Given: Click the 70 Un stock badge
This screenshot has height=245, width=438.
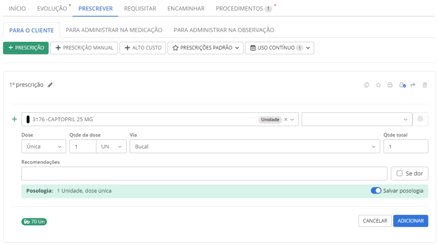Looking at the screenshot, I should [x=34, y=222].
